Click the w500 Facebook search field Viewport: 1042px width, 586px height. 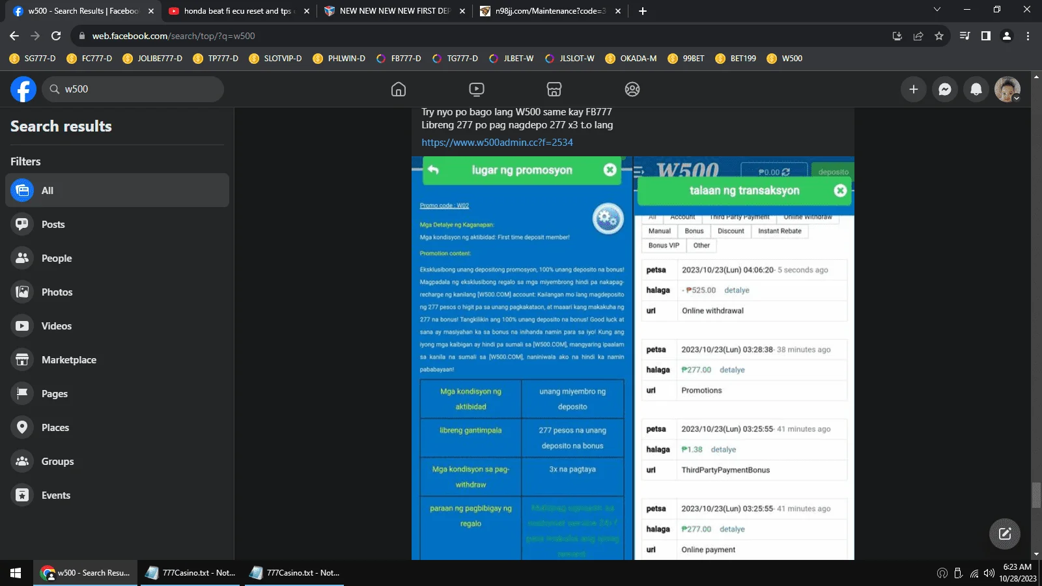[x=133, y=89]
